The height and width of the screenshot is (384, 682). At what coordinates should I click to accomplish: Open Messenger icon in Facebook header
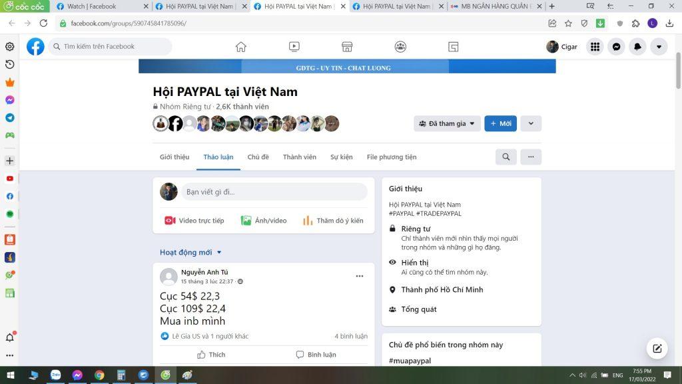coord(617,47)
